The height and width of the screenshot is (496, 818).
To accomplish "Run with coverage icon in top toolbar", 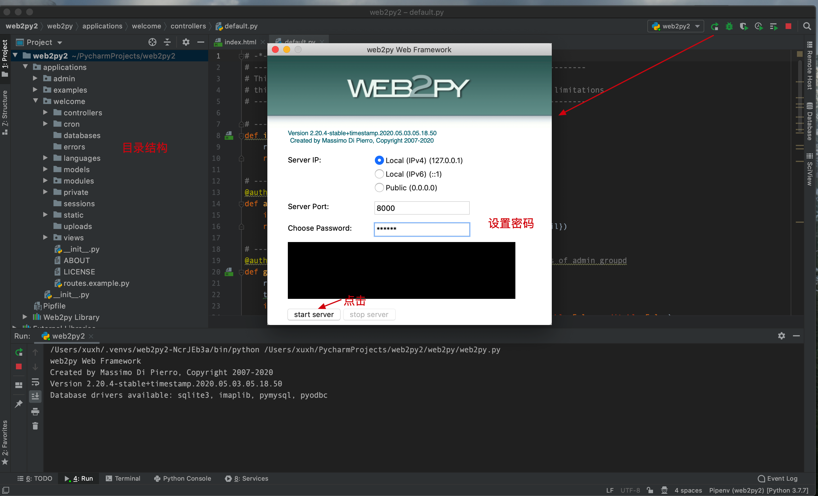I will point(744,26).
